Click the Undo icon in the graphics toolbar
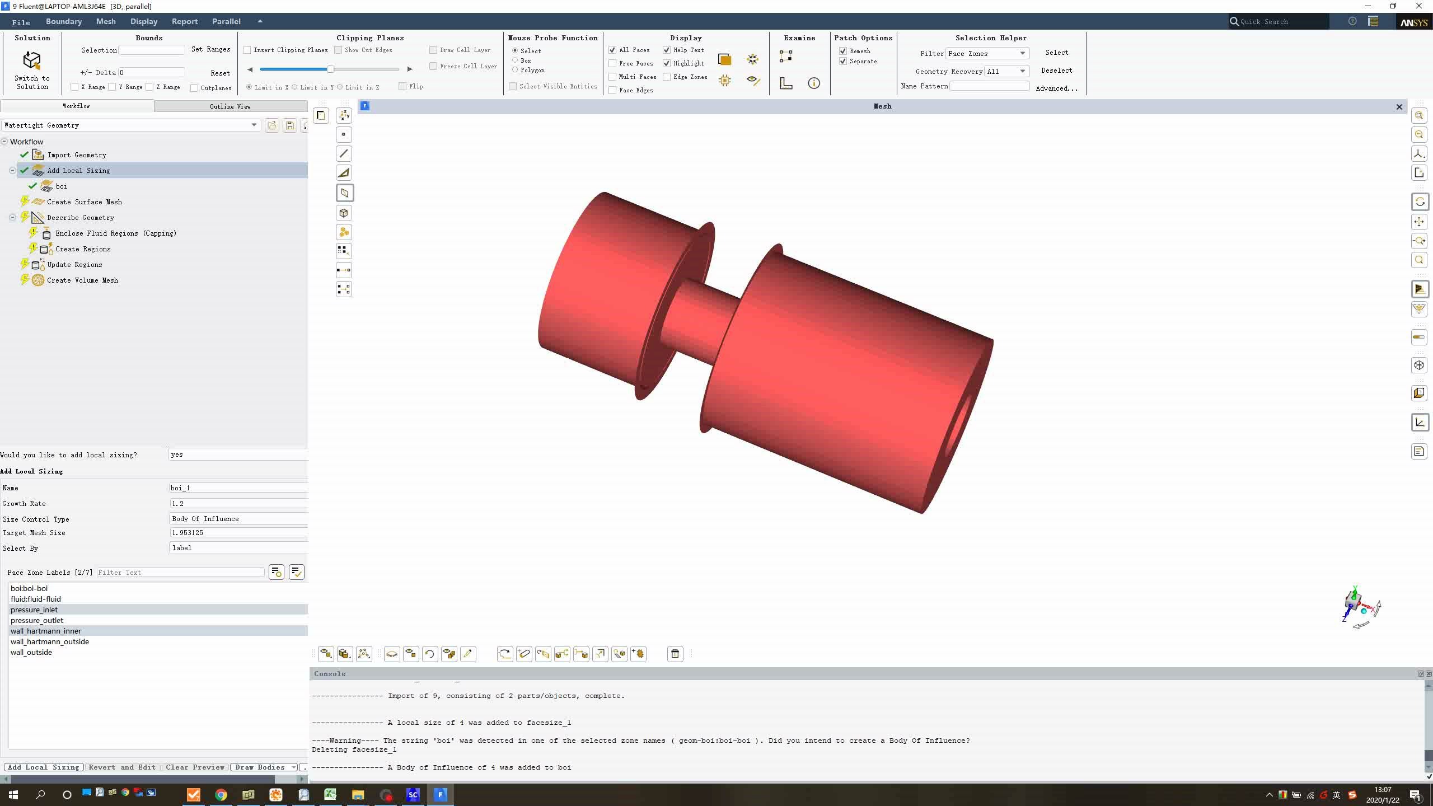Viewport: 1433px width, 806px height. click(x=429, y=654)
